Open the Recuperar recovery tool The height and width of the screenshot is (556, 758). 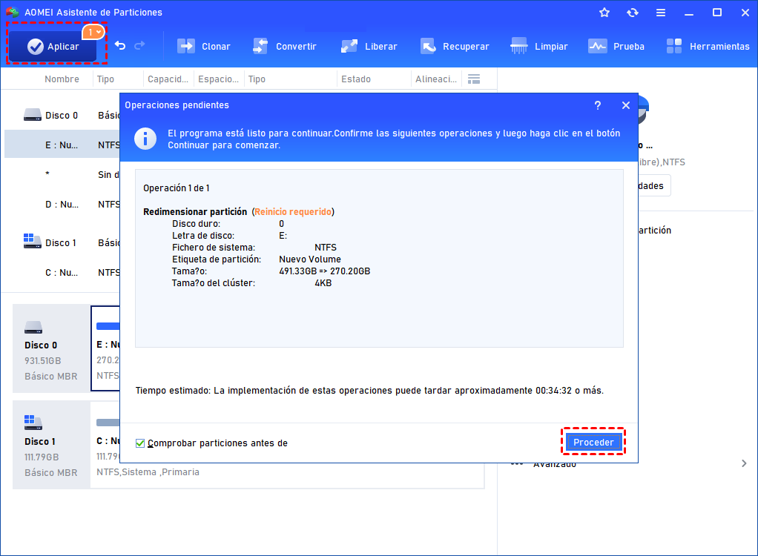455,46
